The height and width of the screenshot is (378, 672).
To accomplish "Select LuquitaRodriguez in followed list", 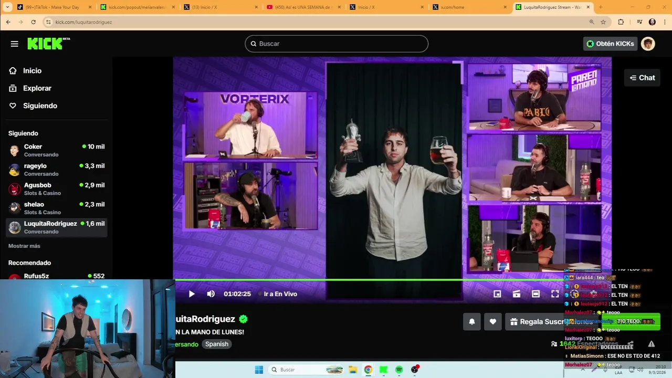I will tap(57, 227).
